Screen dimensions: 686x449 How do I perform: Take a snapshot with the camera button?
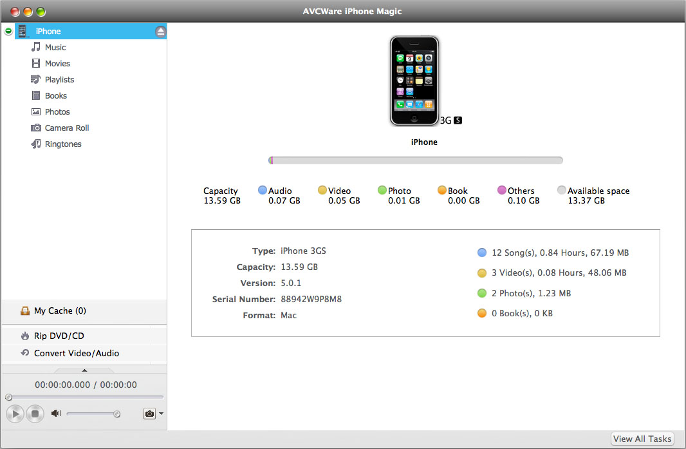point(150,414)
